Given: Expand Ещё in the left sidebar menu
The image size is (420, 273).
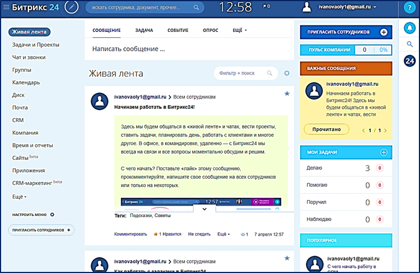Looking at the screenshot, I should [19, 197].
